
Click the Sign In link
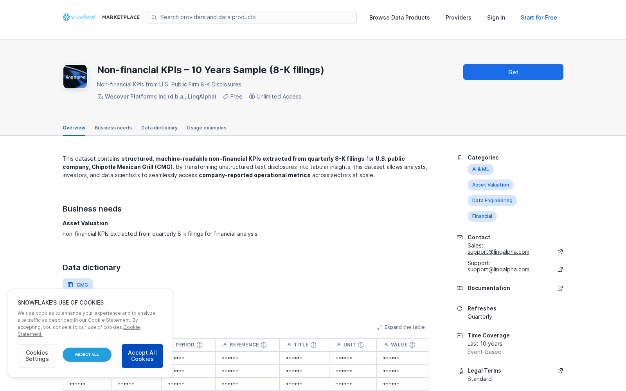pos(496,18)
